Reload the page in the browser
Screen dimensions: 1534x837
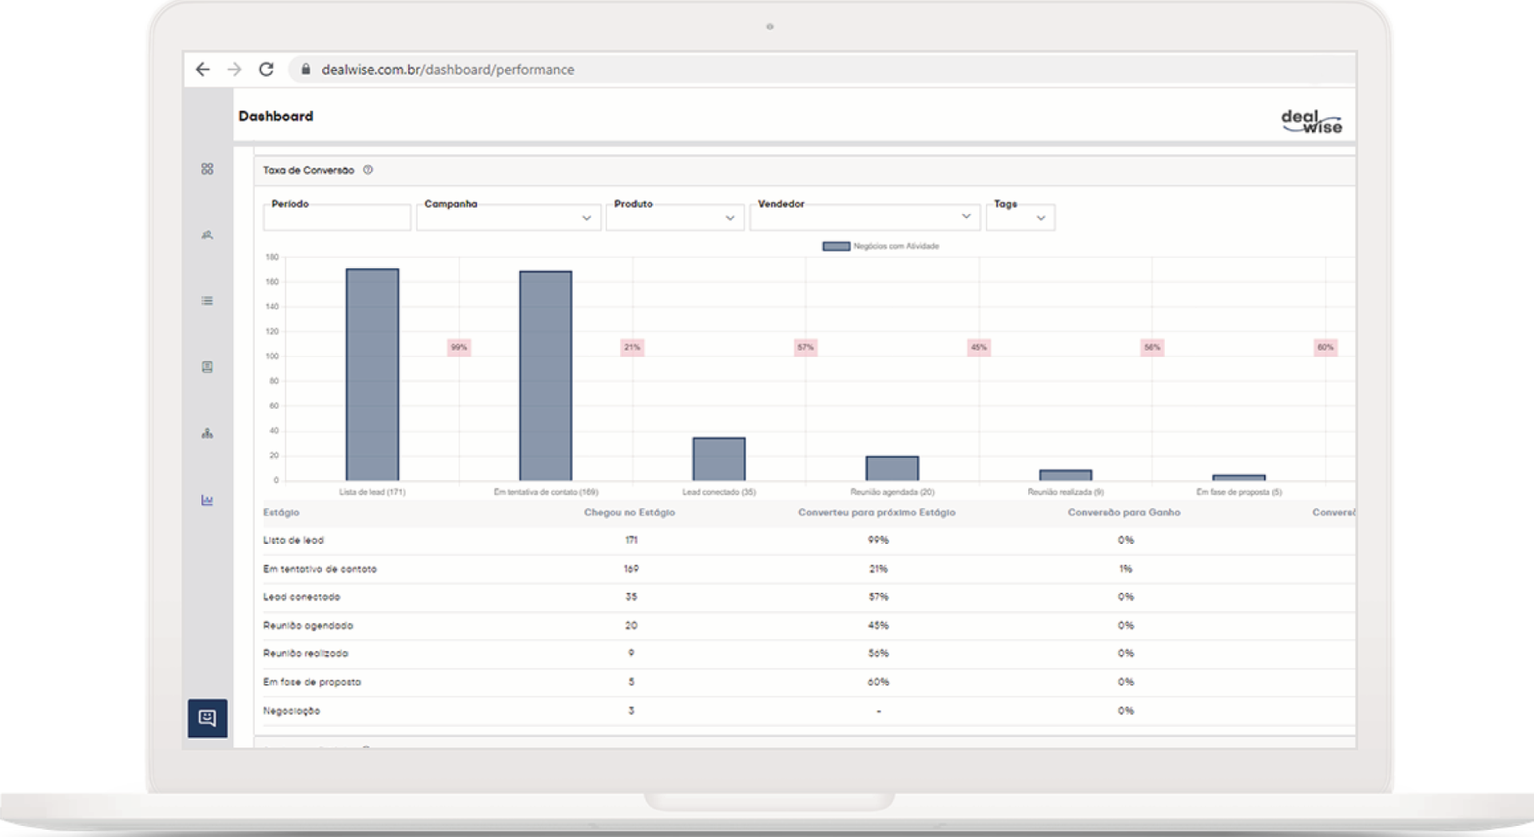(x=266, y=69)
